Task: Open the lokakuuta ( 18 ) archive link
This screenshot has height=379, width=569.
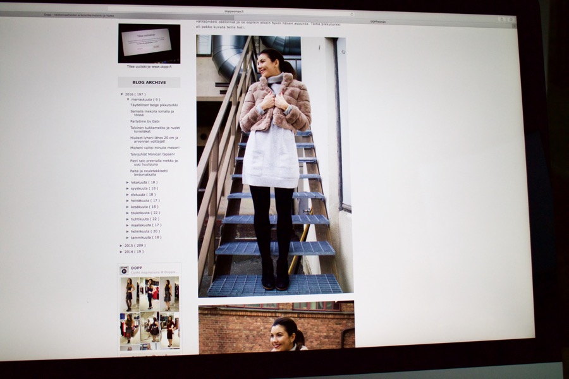Action: [x=144, y=183]
